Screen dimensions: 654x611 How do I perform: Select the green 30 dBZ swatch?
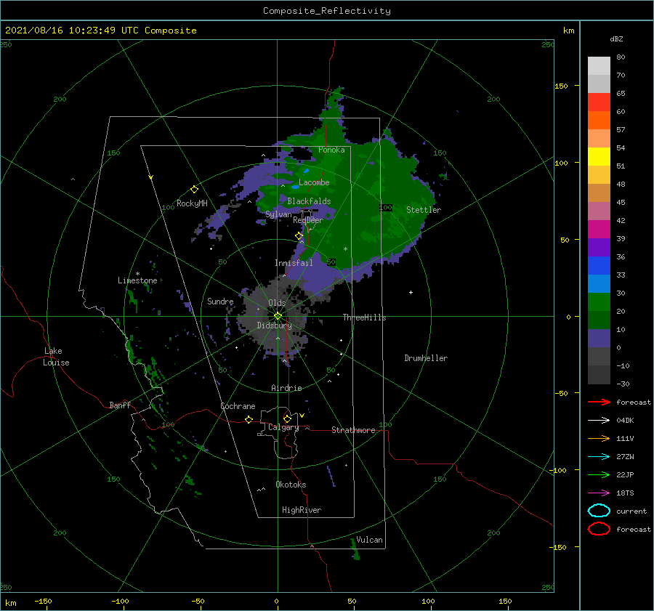click(x=599, y=302)
